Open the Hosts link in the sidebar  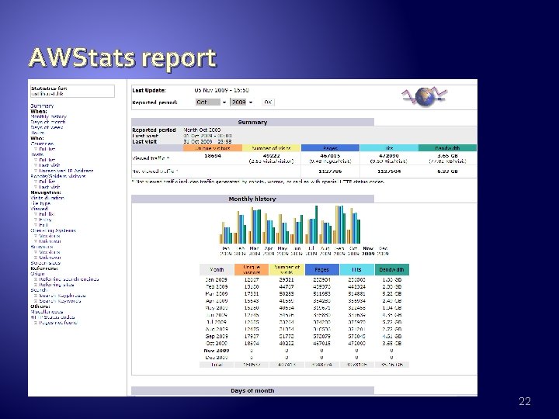(x=37, y=154)
